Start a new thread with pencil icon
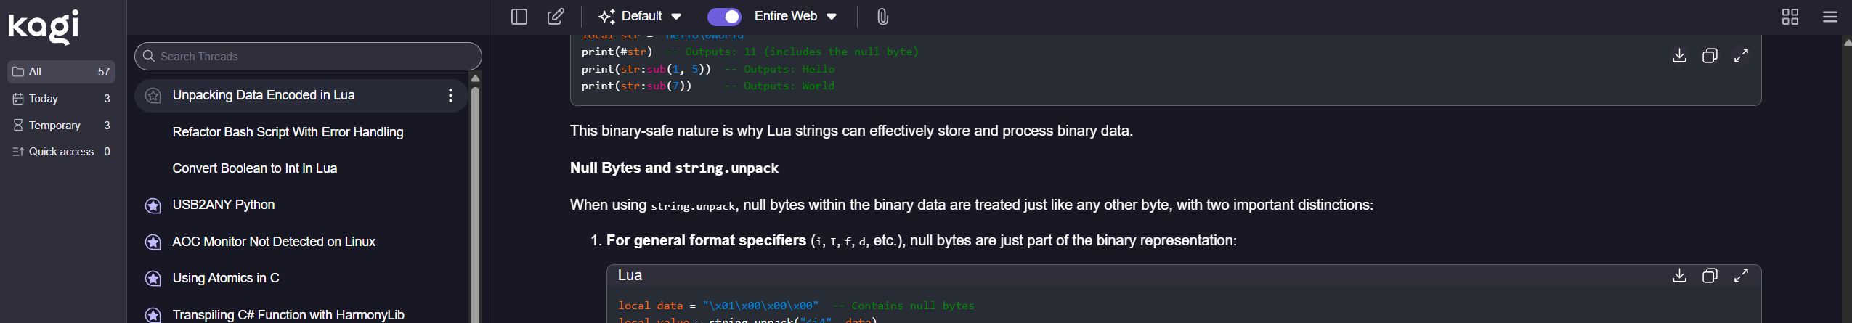1852x323 pixels. point(556,17)
